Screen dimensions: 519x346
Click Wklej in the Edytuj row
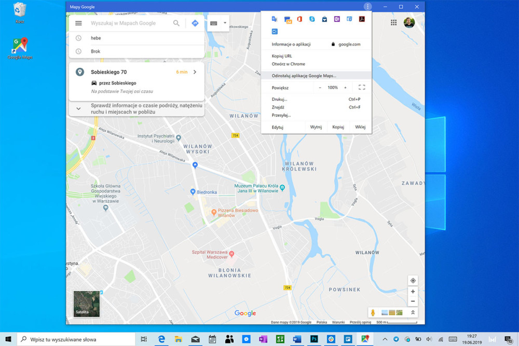click(360, 127)
